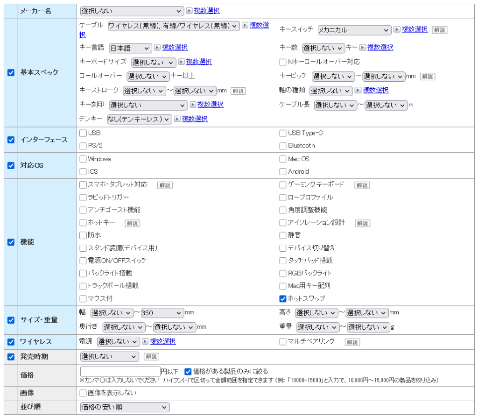The image size is (478, 417).
Task: Enable the USB Type-C interface checkbox
Action: pos(283,133)
